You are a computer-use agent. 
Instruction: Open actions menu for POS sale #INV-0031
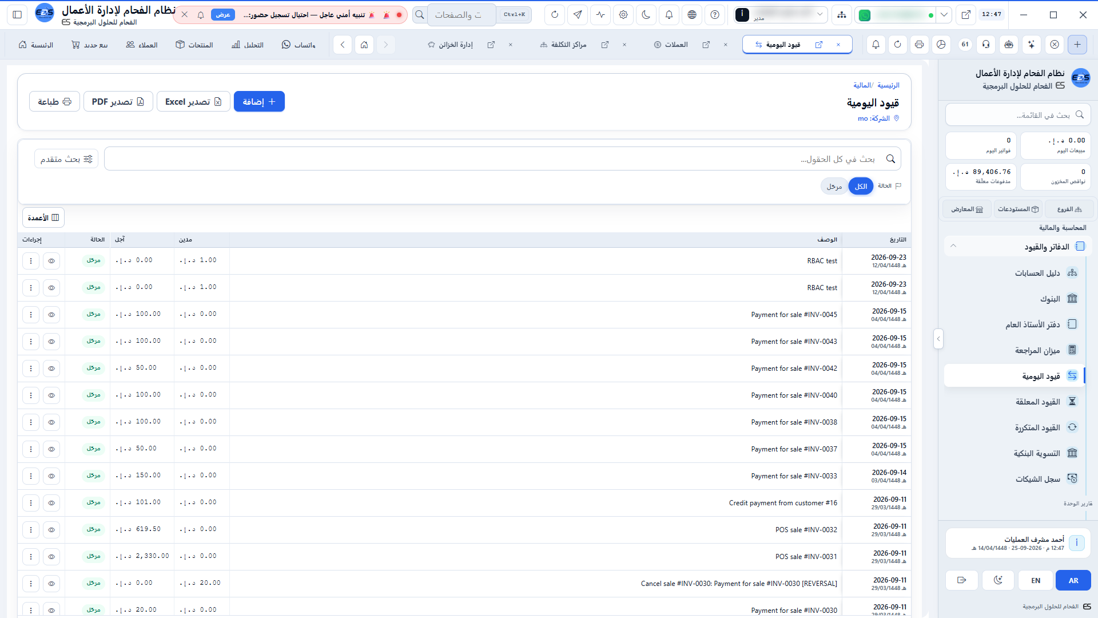pyautogui.click(x=31, y=557)
